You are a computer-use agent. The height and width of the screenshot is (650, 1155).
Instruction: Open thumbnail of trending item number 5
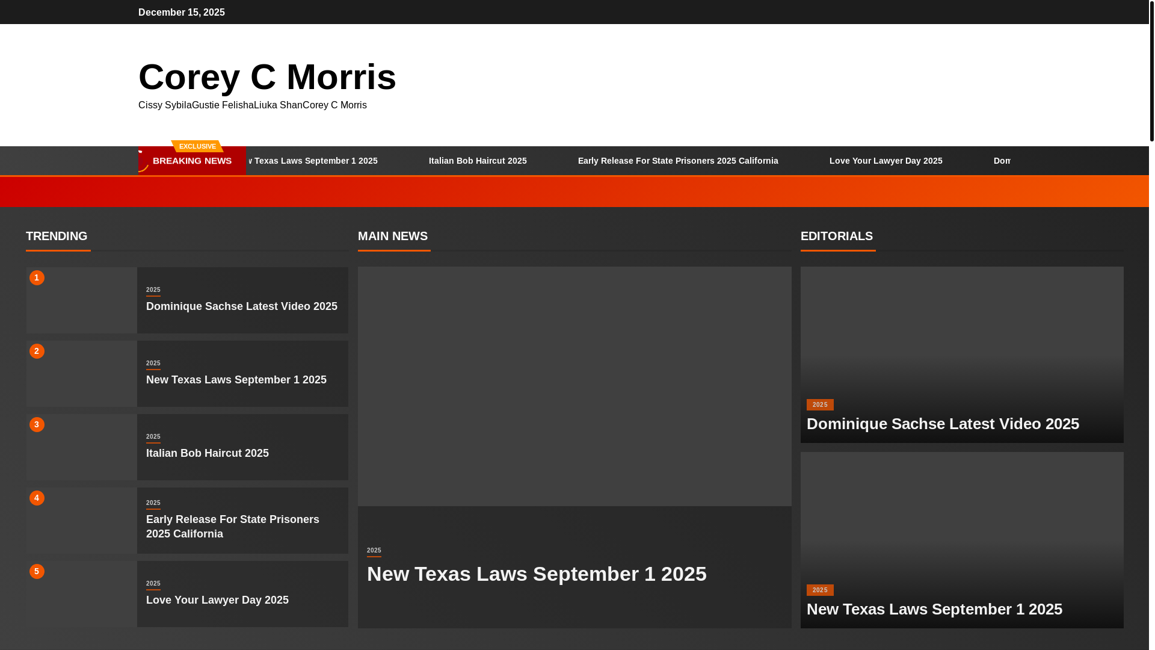[82, 594]
